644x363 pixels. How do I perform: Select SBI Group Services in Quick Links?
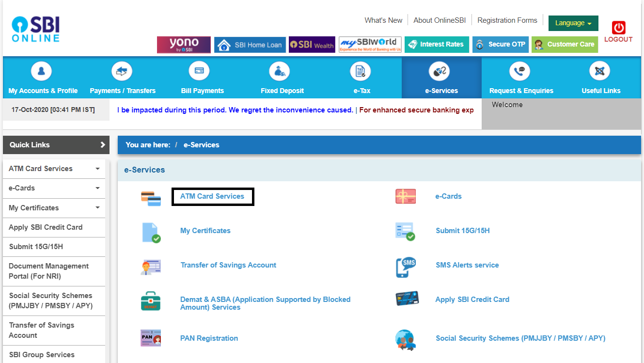pos(54,354)
